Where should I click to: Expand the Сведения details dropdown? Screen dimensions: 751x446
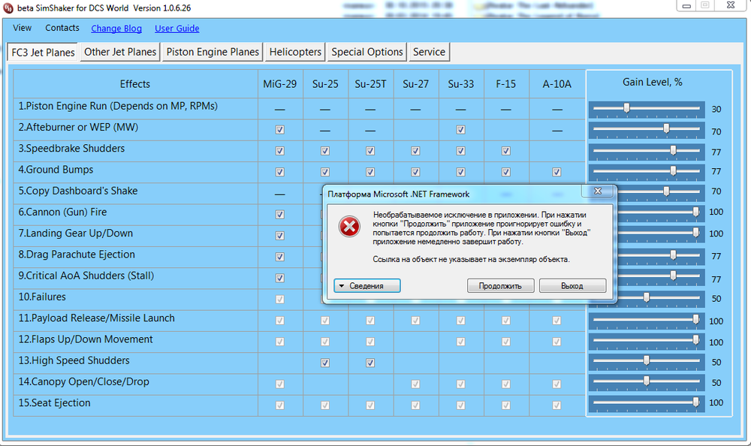point(367,286)
